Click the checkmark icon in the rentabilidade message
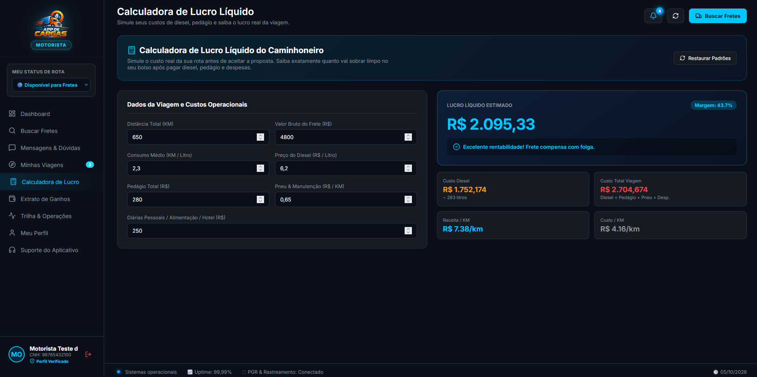Image resolution: width=757 pixels, height=377 pixels. pos(456,147)
